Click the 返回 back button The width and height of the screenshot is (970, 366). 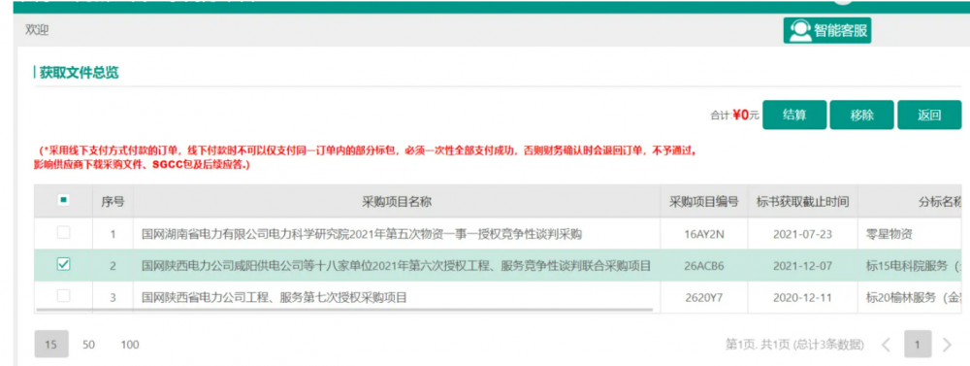pos(929,115)
